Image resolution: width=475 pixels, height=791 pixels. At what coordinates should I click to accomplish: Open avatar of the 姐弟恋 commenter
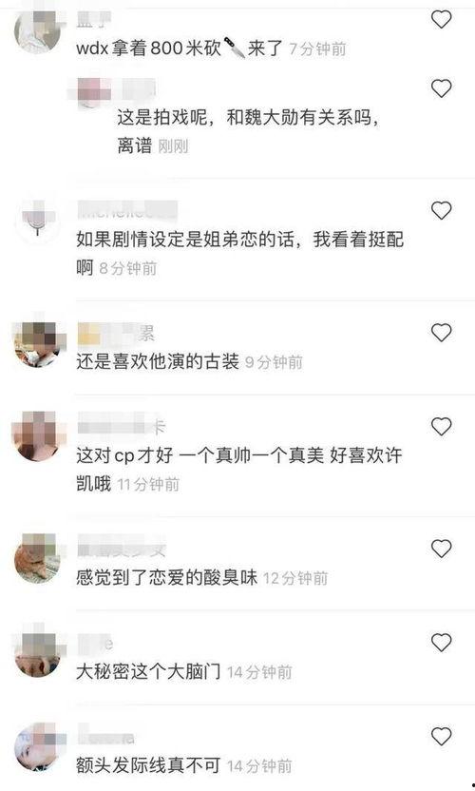pos(38,220)
